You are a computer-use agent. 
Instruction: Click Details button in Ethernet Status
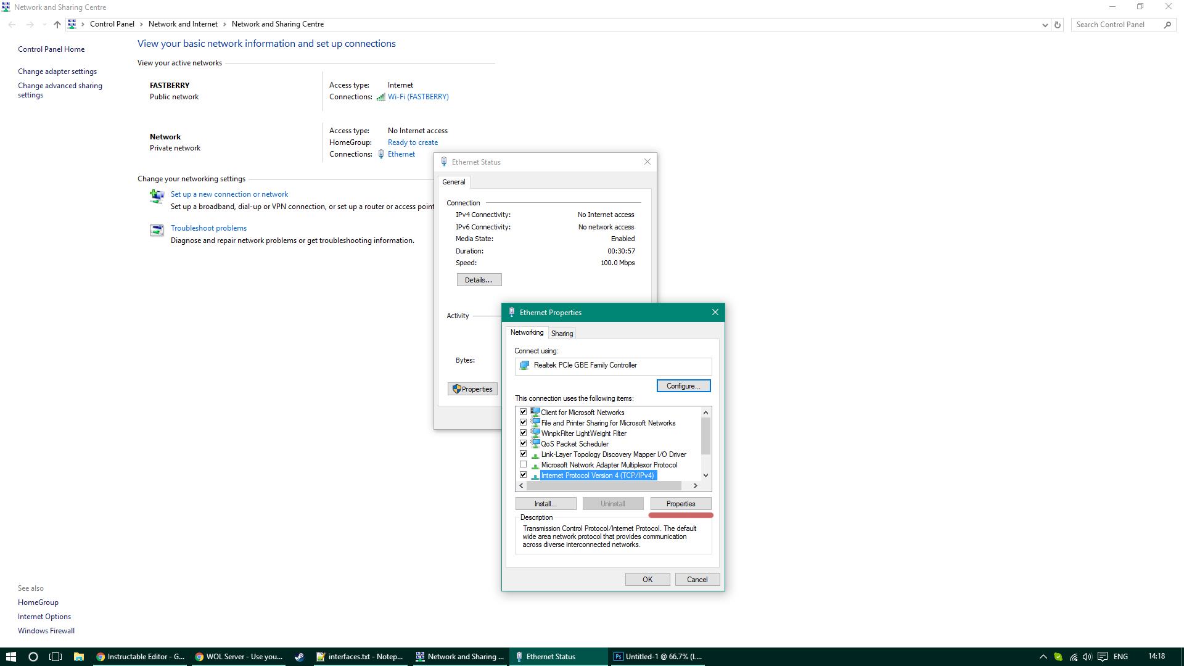[x=479, y=280]
